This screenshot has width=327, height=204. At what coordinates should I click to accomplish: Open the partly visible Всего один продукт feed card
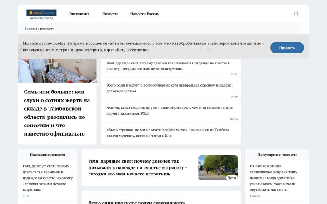pyautogui.click(x=137, y=202)
